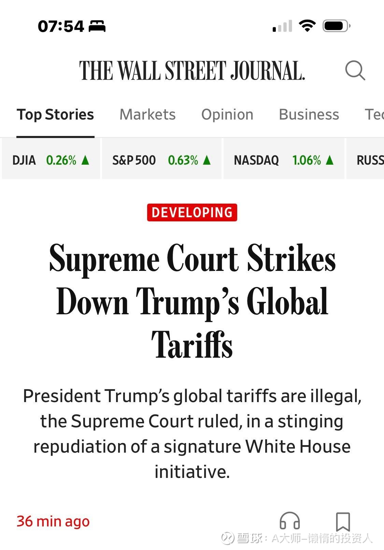
Task: Click the NASDAQ green up arrow
Action: pos(329,160)
